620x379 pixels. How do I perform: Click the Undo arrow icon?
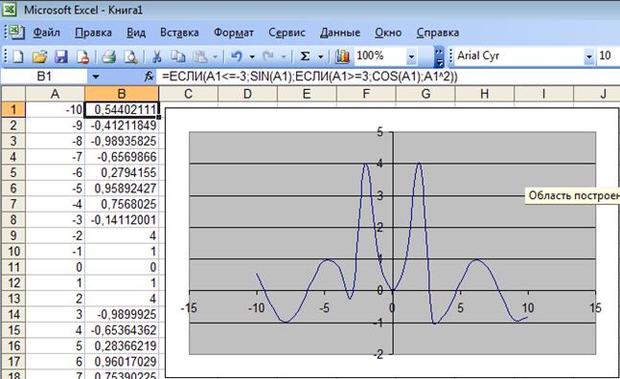[x=237, y=56]
